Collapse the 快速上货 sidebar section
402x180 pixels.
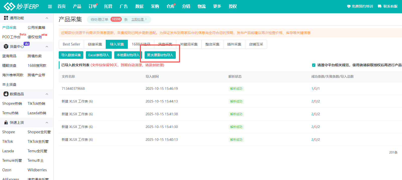pos(47,122)
